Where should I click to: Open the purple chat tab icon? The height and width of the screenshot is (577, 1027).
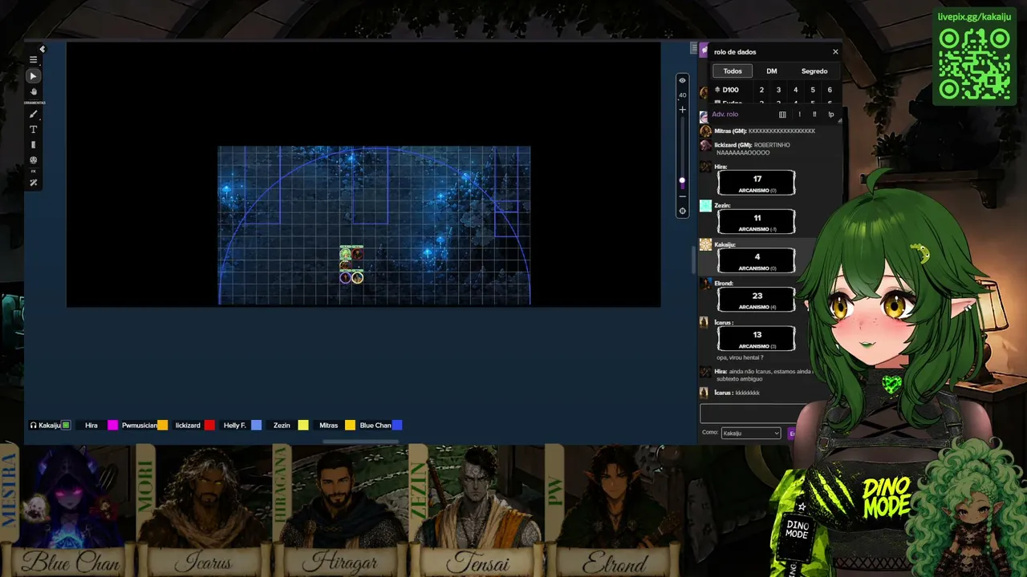[704, 51]
